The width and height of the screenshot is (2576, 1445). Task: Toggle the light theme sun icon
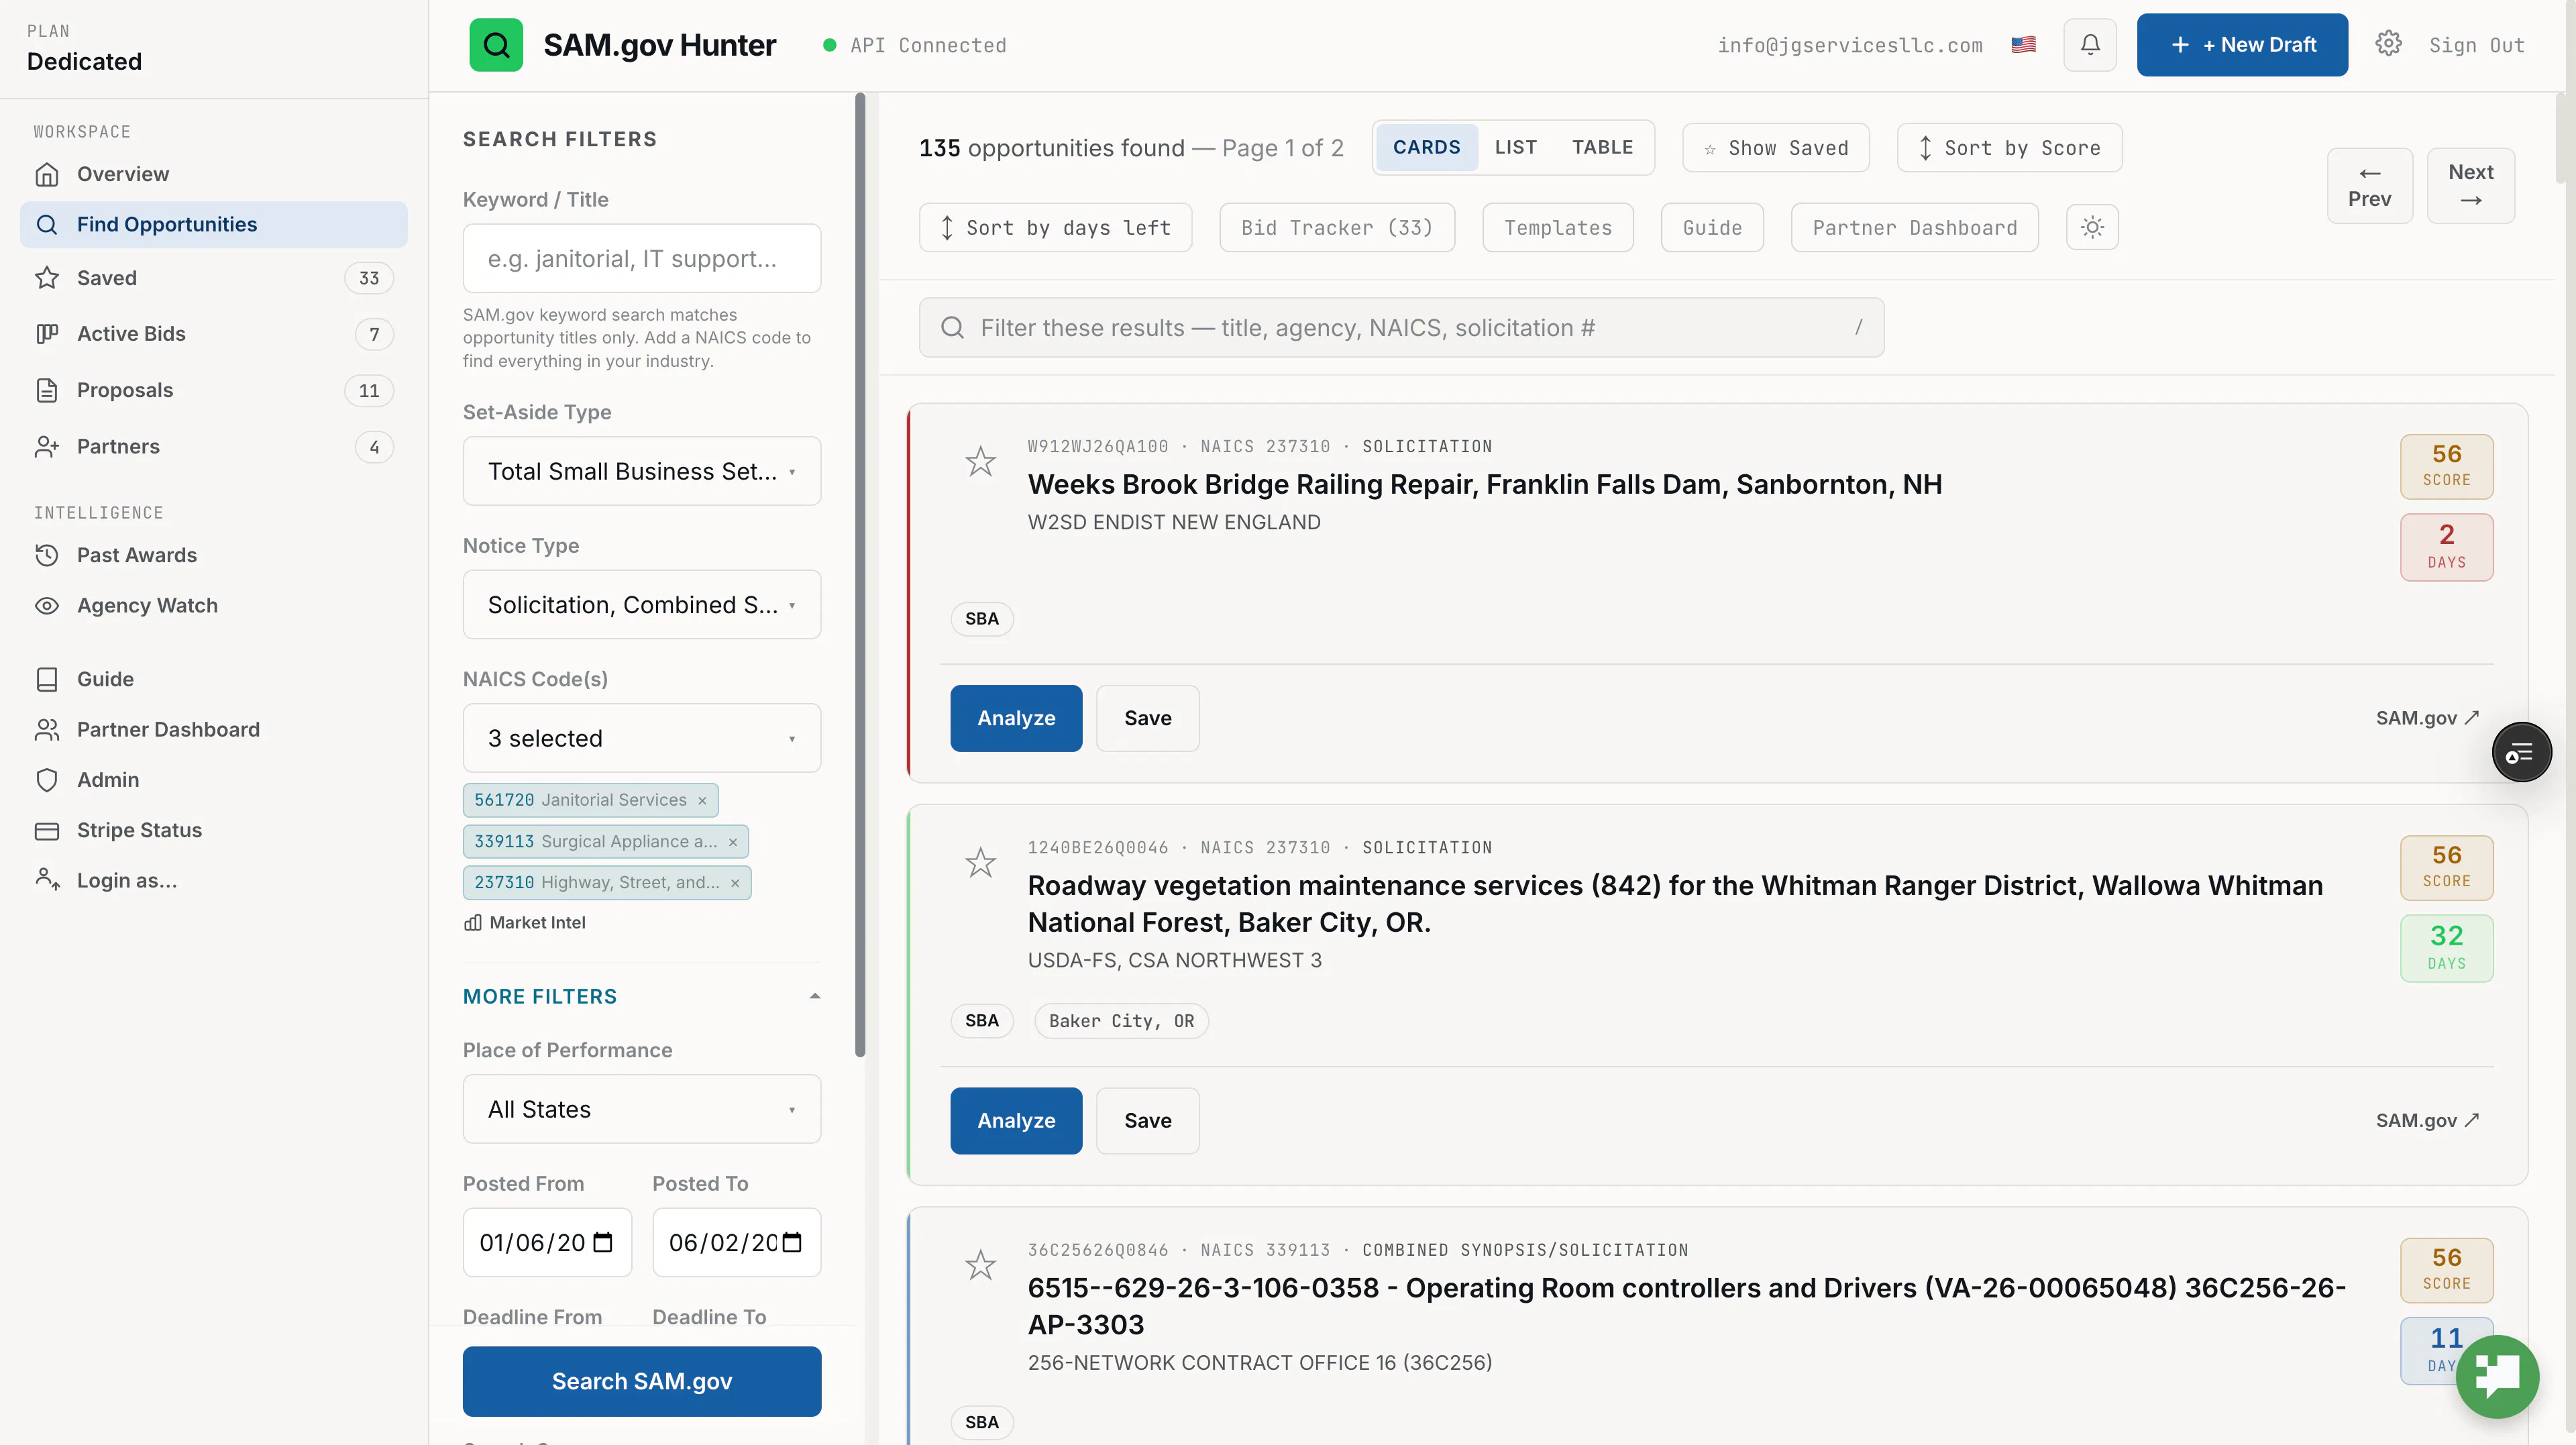2092,228
